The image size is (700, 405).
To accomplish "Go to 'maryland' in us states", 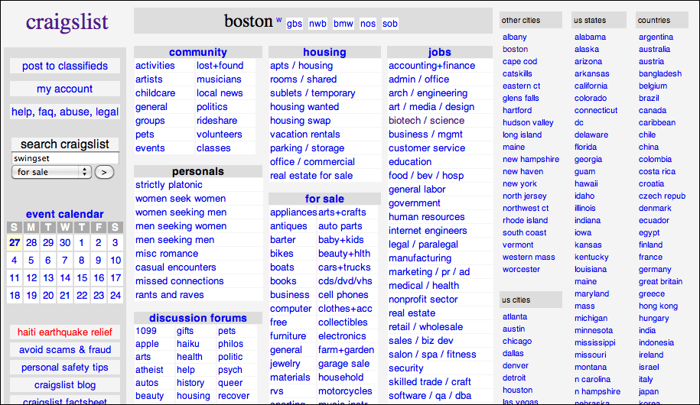I will (591, 294).
